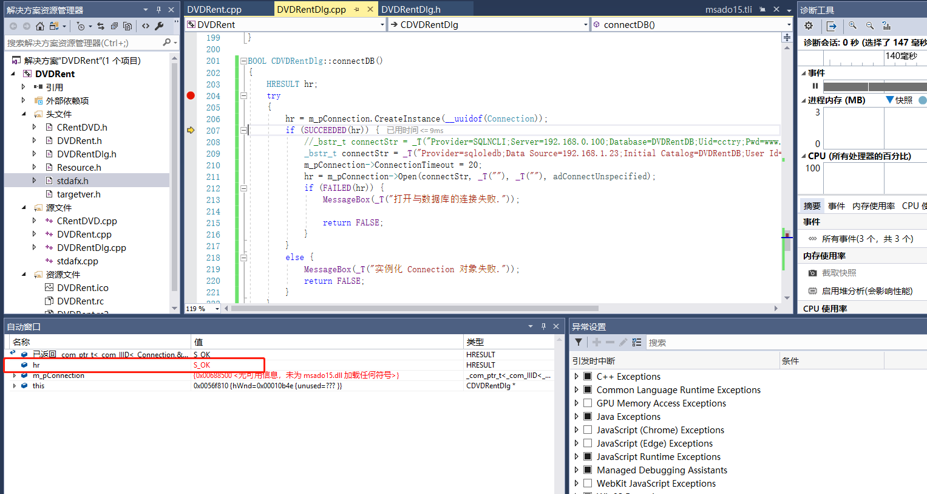The width and height of the screenshot is (927, 494).
Task: Toggle the C++ Exceptions checkbox
Action: click(588, 376)
